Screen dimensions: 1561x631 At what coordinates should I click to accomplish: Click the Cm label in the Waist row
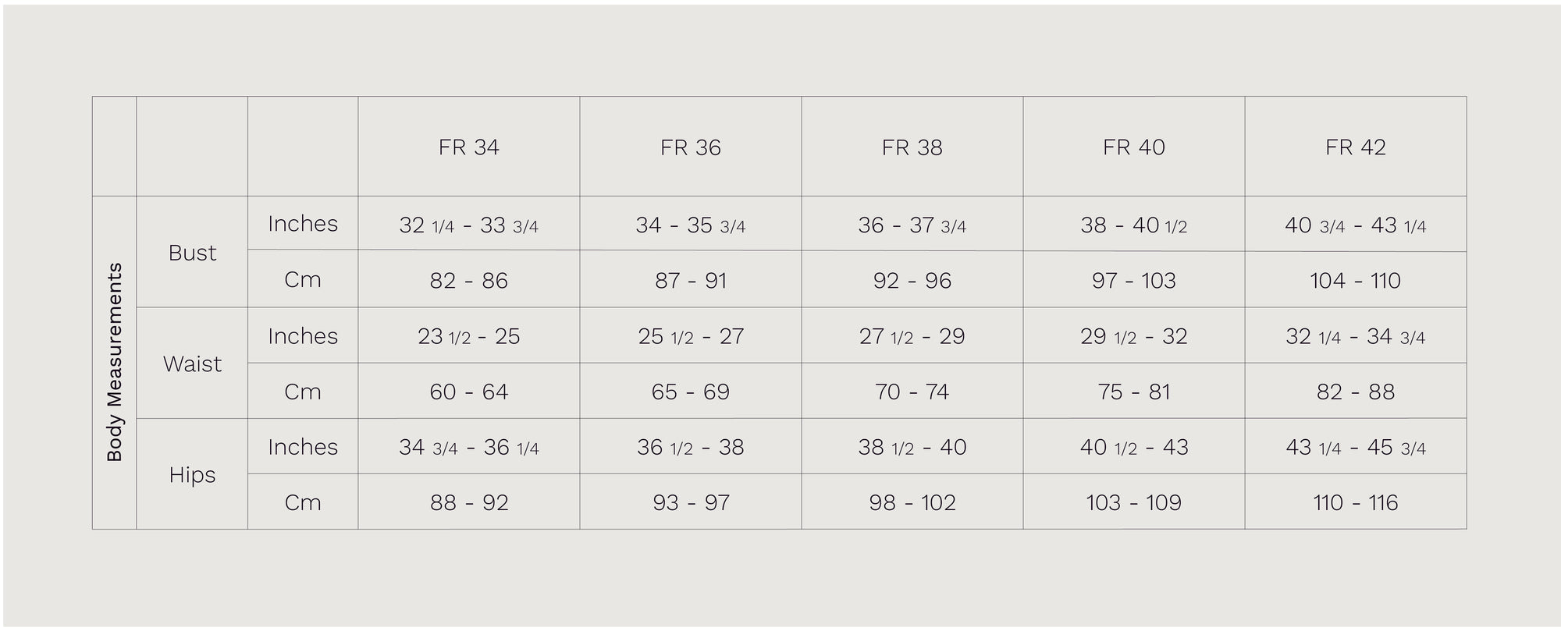coord(303,392)
